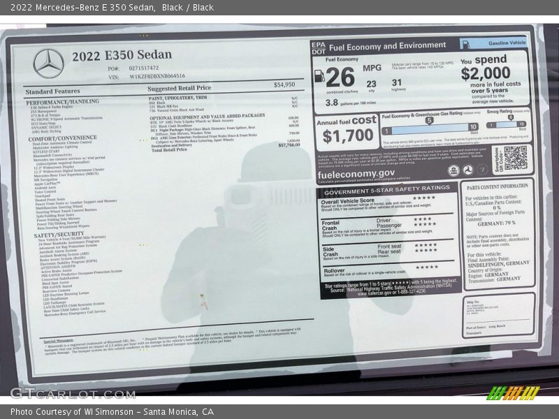Click the 'Engine: GERMANY' line
Viewport: 559px width, 419px height.
(x=488, y=275)
